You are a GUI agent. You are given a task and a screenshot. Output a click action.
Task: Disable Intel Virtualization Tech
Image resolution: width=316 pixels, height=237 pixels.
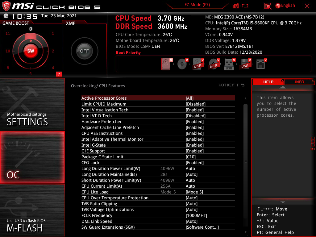(x=194, y=110)
